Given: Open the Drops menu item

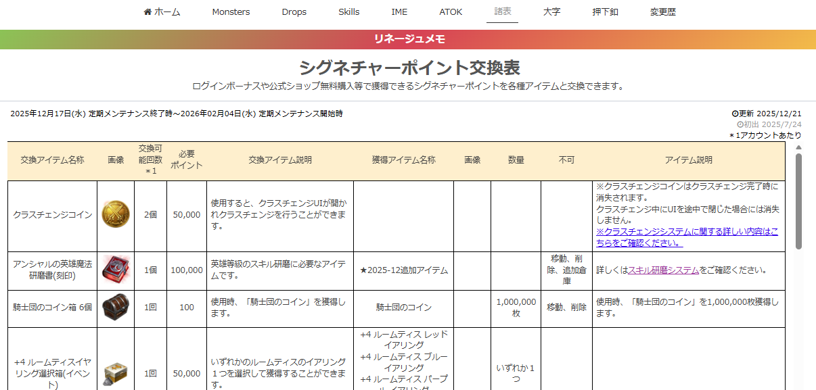Looking at the screenshot, I should (x=294, y=11).
